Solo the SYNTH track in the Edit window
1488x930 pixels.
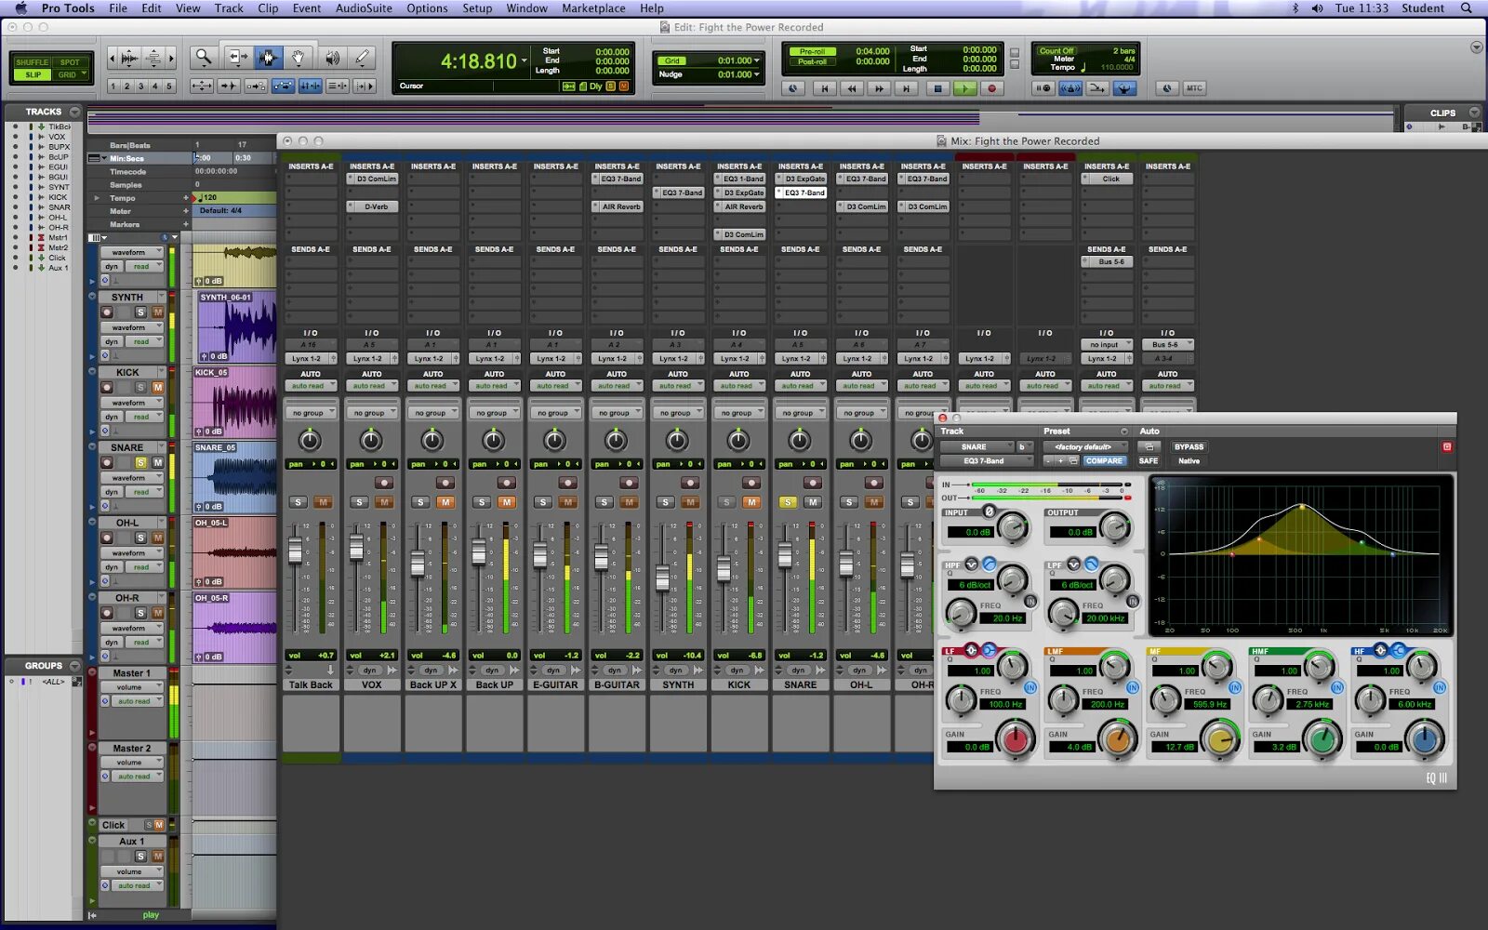coord(141,312)
